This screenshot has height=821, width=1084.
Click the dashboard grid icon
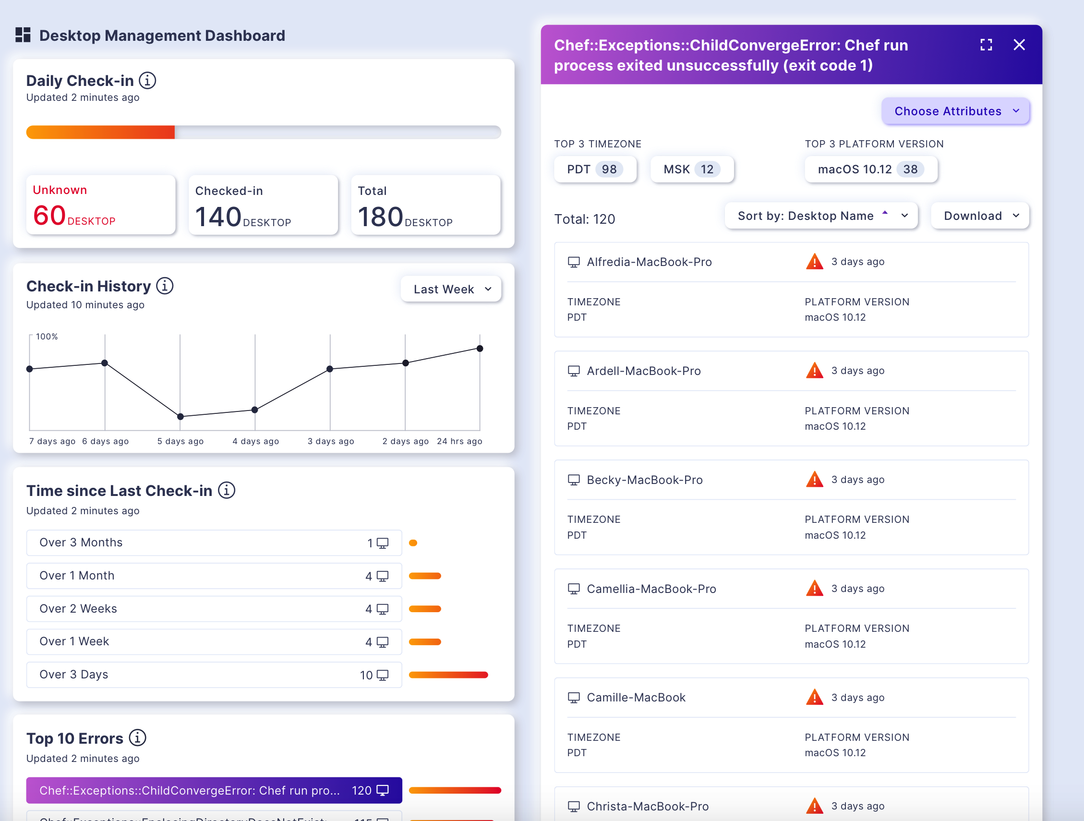pyautogui.click(x=23, y=36)
